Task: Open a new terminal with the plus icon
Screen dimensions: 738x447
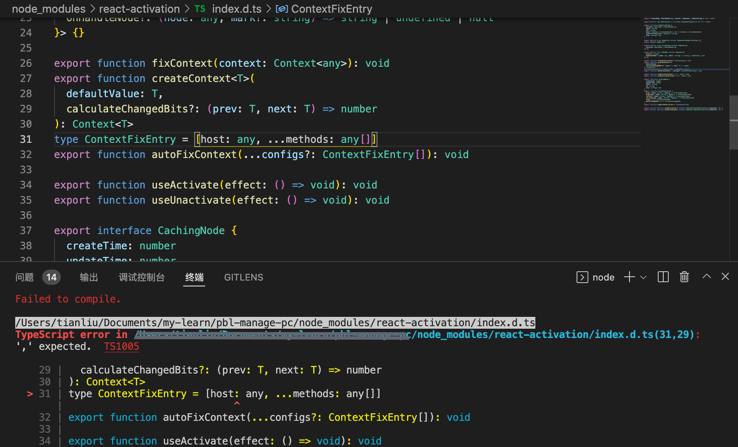Action: click(629, 277)
